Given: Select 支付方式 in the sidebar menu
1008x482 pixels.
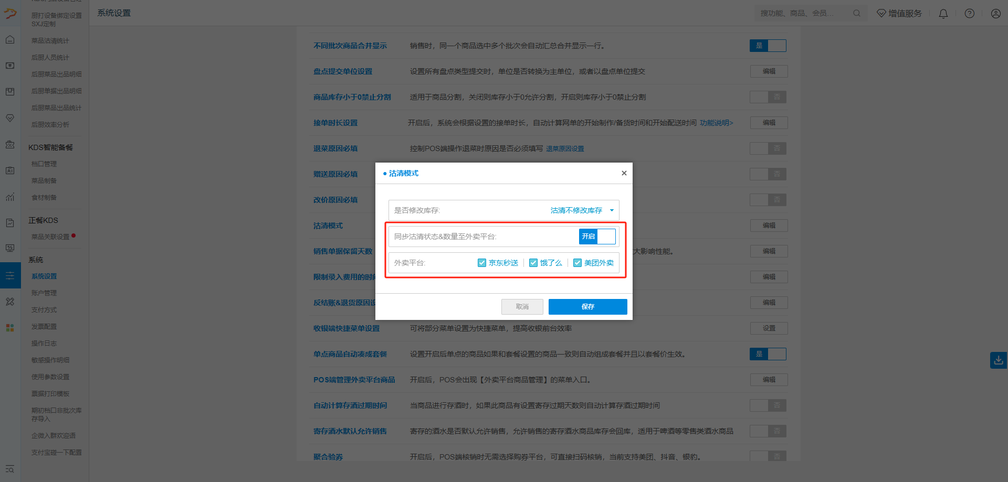Looking at the screenshot, I should tap(44, 310).
